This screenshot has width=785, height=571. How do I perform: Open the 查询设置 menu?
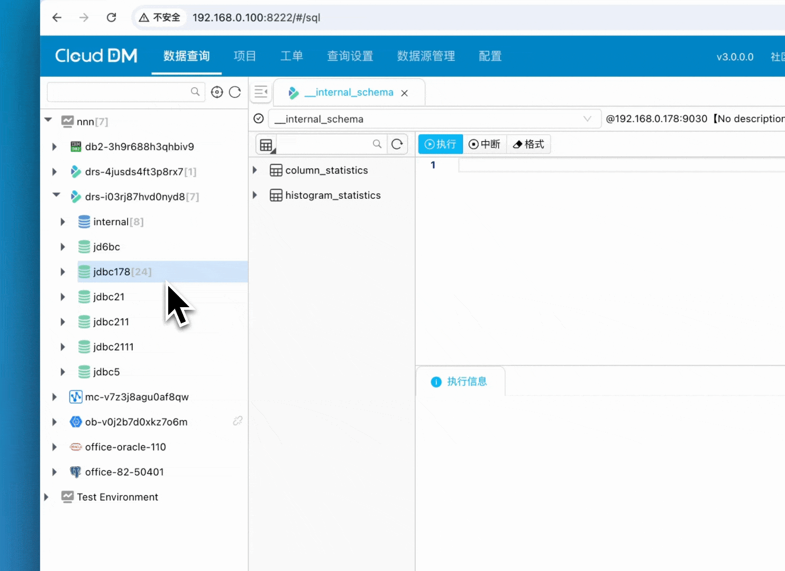[x=350, y=56]
